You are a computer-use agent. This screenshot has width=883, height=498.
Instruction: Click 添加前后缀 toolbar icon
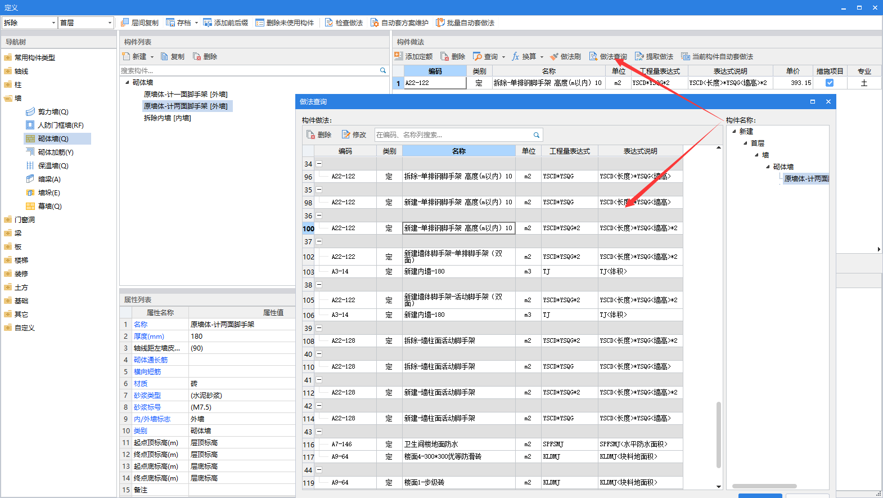point(208,23)
